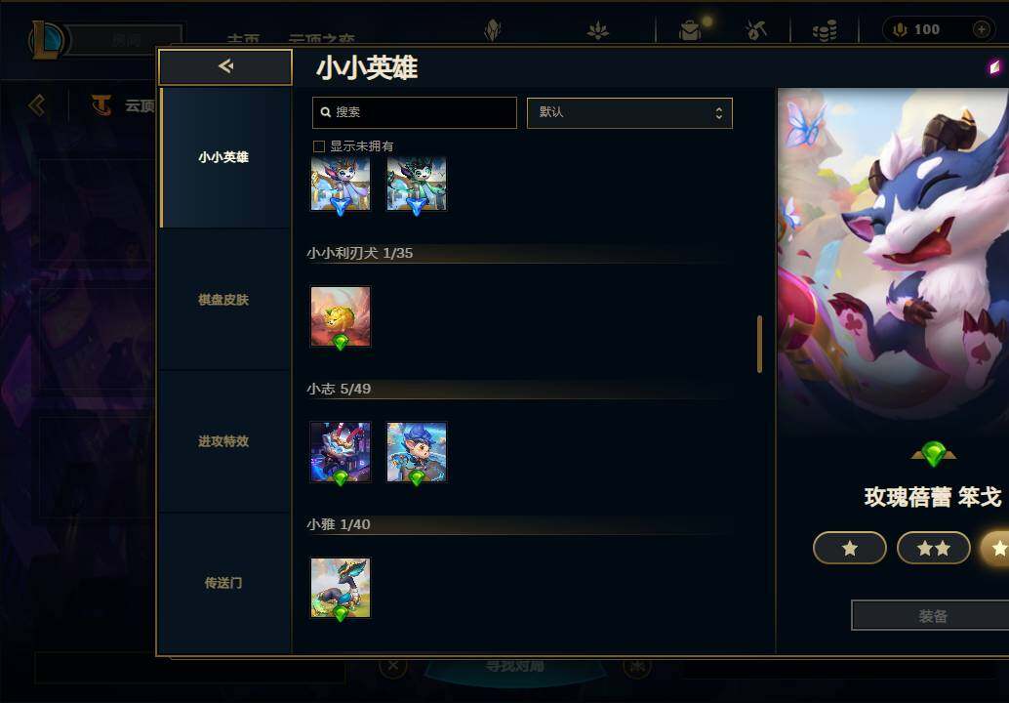Open the 默认 sort dropdown

tap(629, 112)
